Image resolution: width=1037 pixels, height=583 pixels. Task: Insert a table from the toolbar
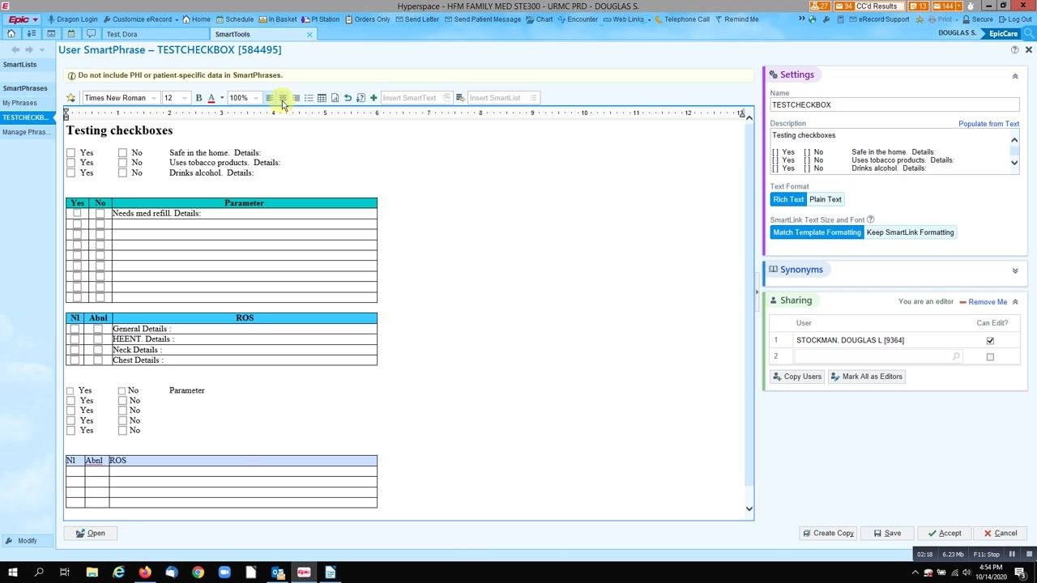(322, 98)
